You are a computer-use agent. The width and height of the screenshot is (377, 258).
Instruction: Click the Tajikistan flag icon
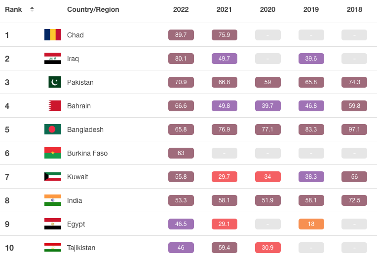[x=53, y=247]
